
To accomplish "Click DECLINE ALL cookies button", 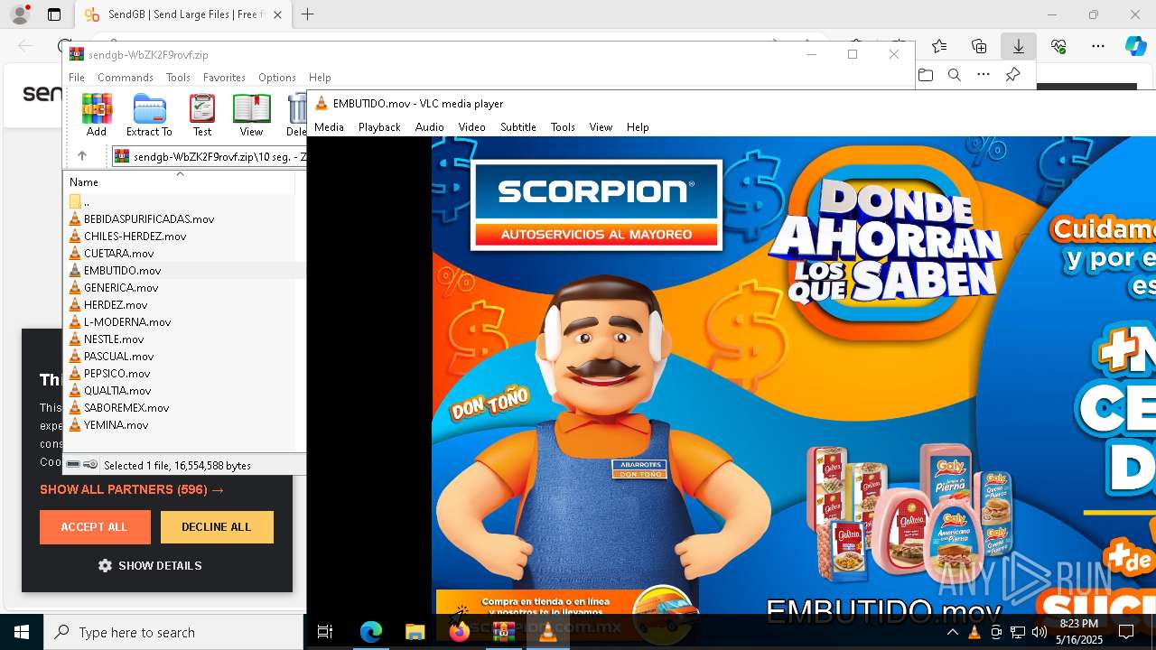I will tap(217, 527).
